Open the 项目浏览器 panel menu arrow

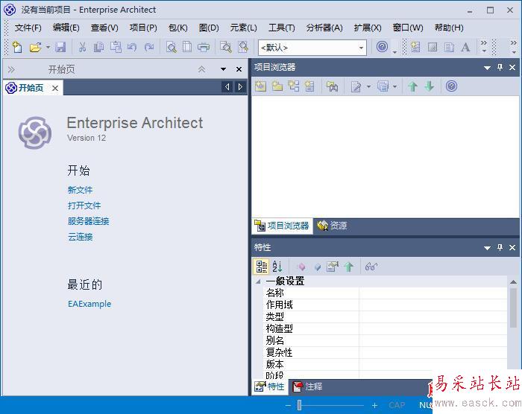tap(487, 68)
